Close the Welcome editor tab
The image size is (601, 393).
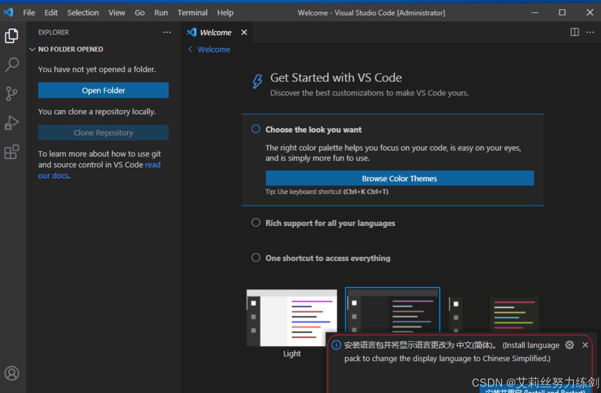point(244,32)
